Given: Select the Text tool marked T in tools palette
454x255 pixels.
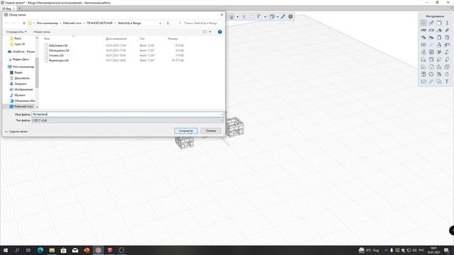Looking at the screenshot, I should pyautogui.click(x=447, y=81).
